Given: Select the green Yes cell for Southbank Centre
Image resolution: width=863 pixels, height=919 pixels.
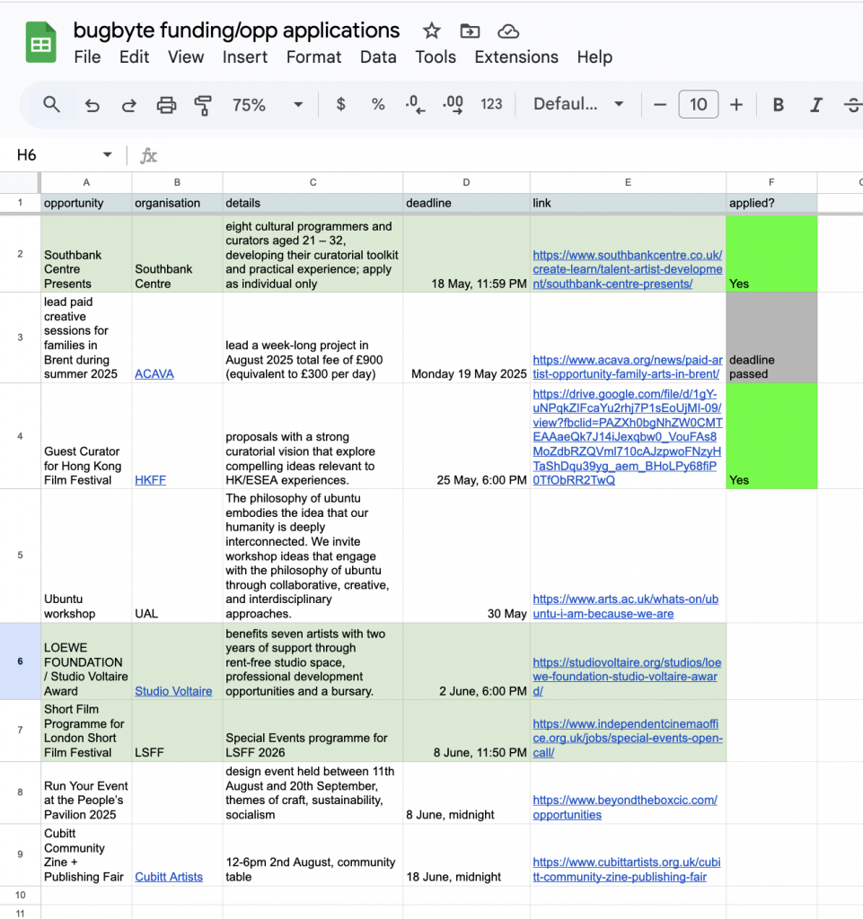Looking at the screenshot, I should pyautogui.click(x=771, y=254).
